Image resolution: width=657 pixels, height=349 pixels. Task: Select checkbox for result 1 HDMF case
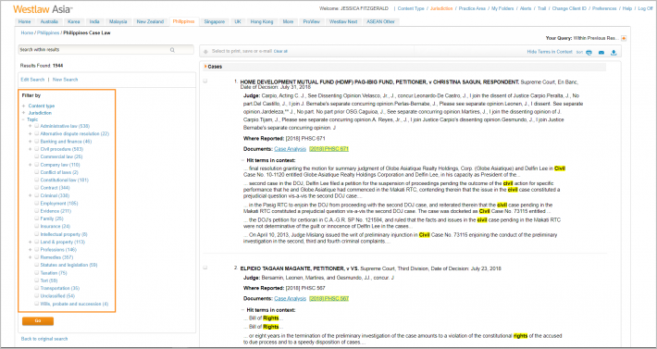pos(205,81)
